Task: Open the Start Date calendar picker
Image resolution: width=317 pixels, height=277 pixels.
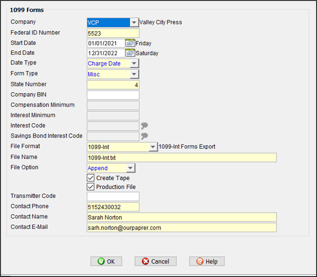Action: coord(130,43)
